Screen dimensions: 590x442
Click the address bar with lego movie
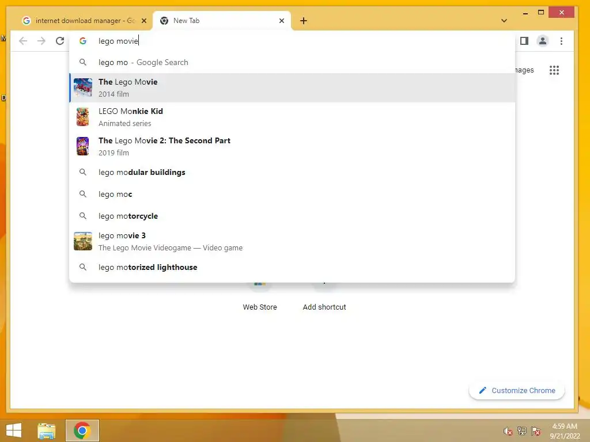[x=293, y=41]
